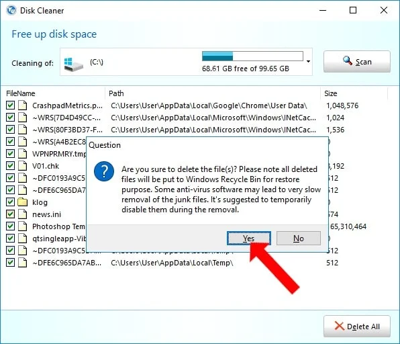Confirm deletion with the Yes button
The height and width of the screenshot is (344, 400).
coord(249,239)
